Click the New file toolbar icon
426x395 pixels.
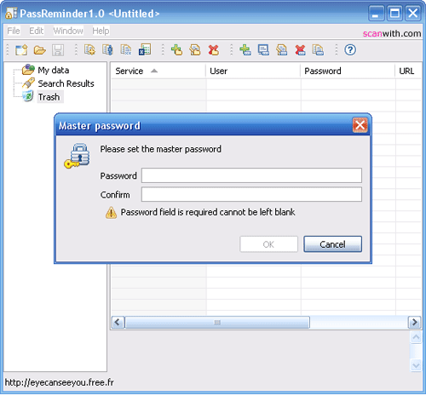[x=21, y=50]
